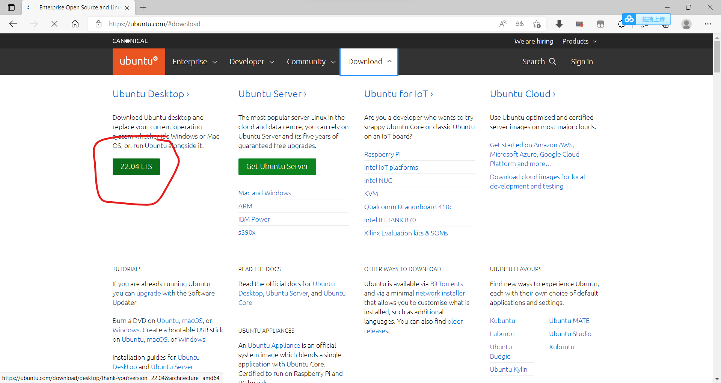
Task: Expand the Community menu
Action: pos(311,62)
